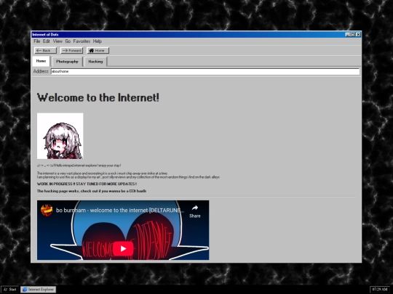Click the taskbar clock

[x=380, y=290]
